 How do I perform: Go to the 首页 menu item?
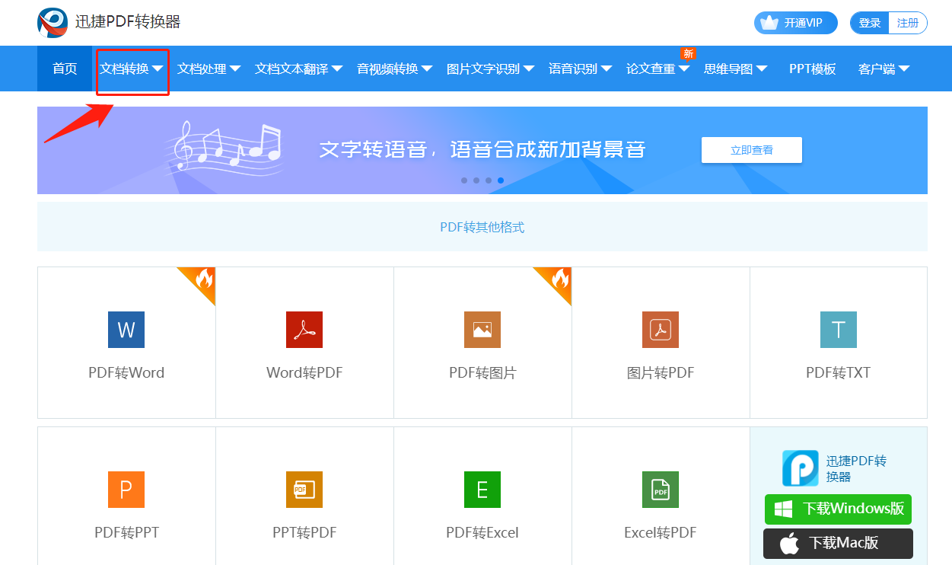[64, 69]
